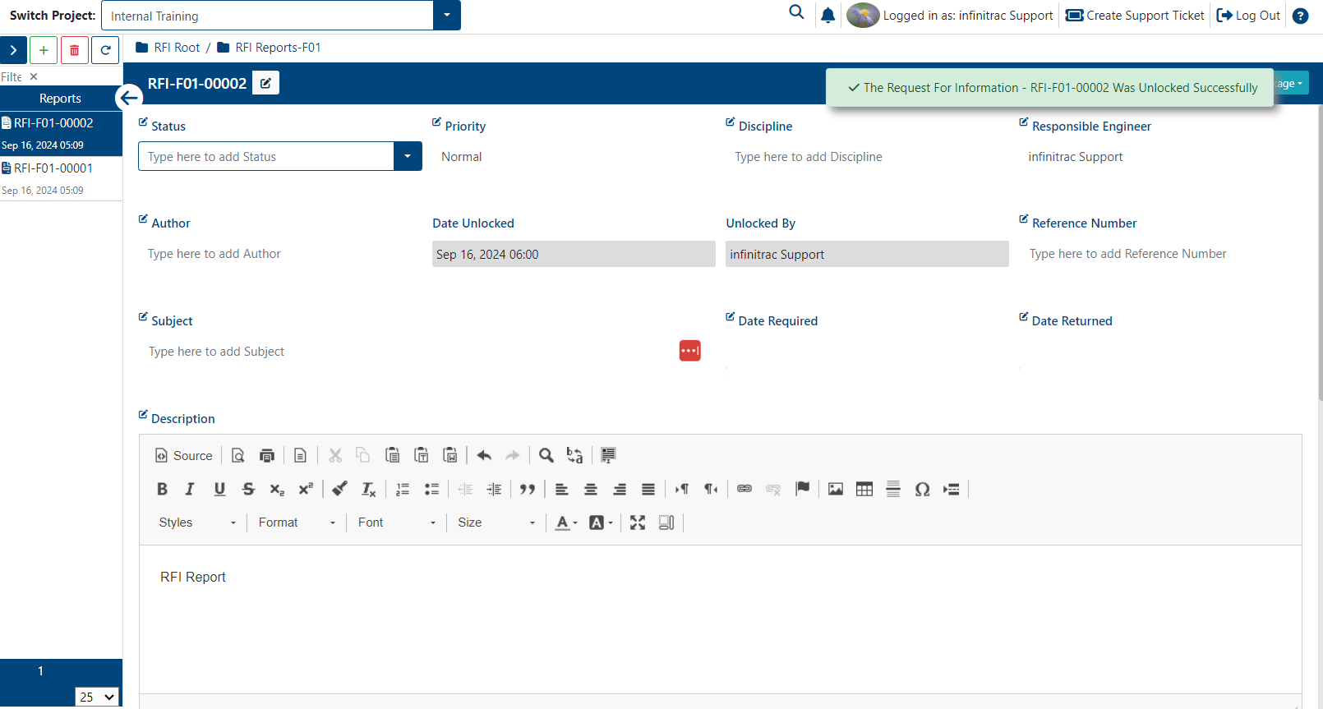The height and width of the screenshot is (709, 1323).
Task: Insert bulleted list in editor
Action: pyautogui.click(x=431, y=489)
